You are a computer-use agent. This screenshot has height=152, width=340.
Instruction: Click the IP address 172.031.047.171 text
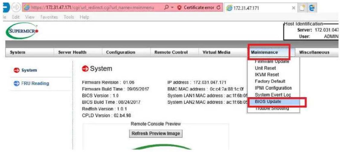[x=197, y=83]
